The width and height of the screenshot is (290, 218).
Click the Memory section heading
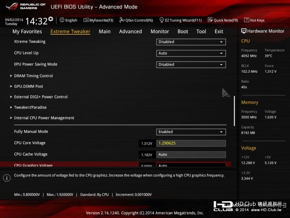(x=250, y=102)
